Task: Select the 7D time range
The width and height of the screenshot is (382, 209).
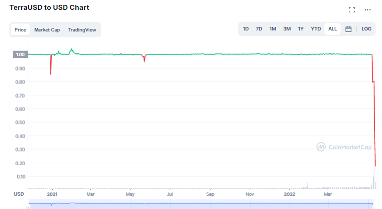Action: 259,29
